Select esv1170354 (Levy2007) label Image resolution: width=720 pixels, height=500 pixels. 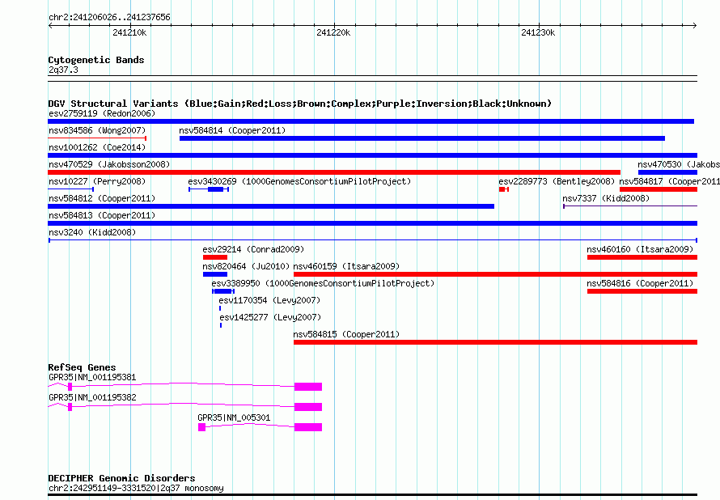(x=269, y=300)
